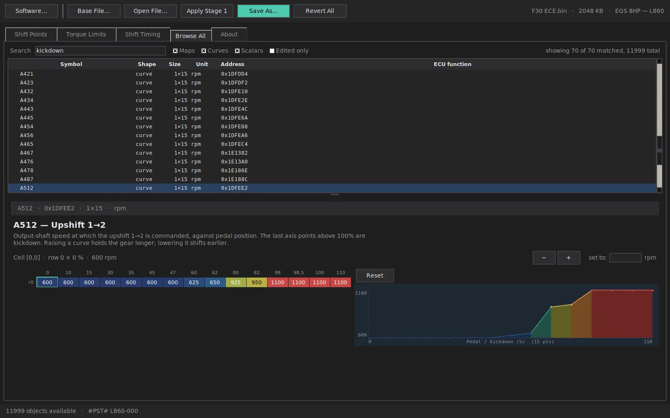Screen dimensions: 670x418
Task: Click address 0x1DFE88 in the table
Action: 234,127
